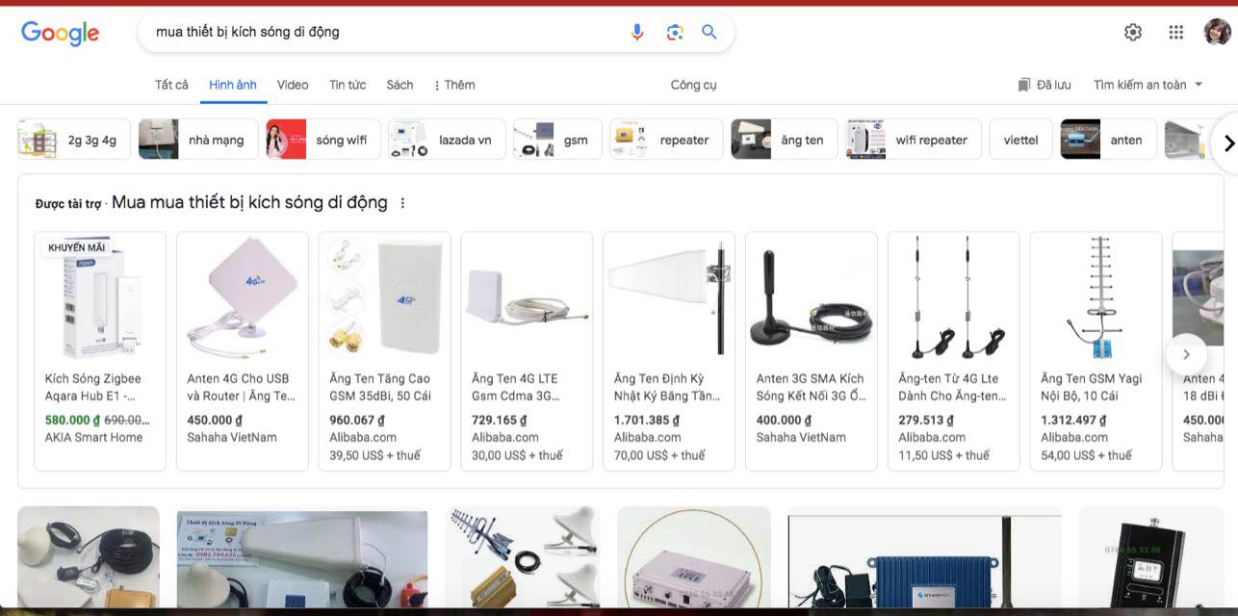Open the Đã lưu saved link
Screen dimensions: 1238x616
[1044, 85]
